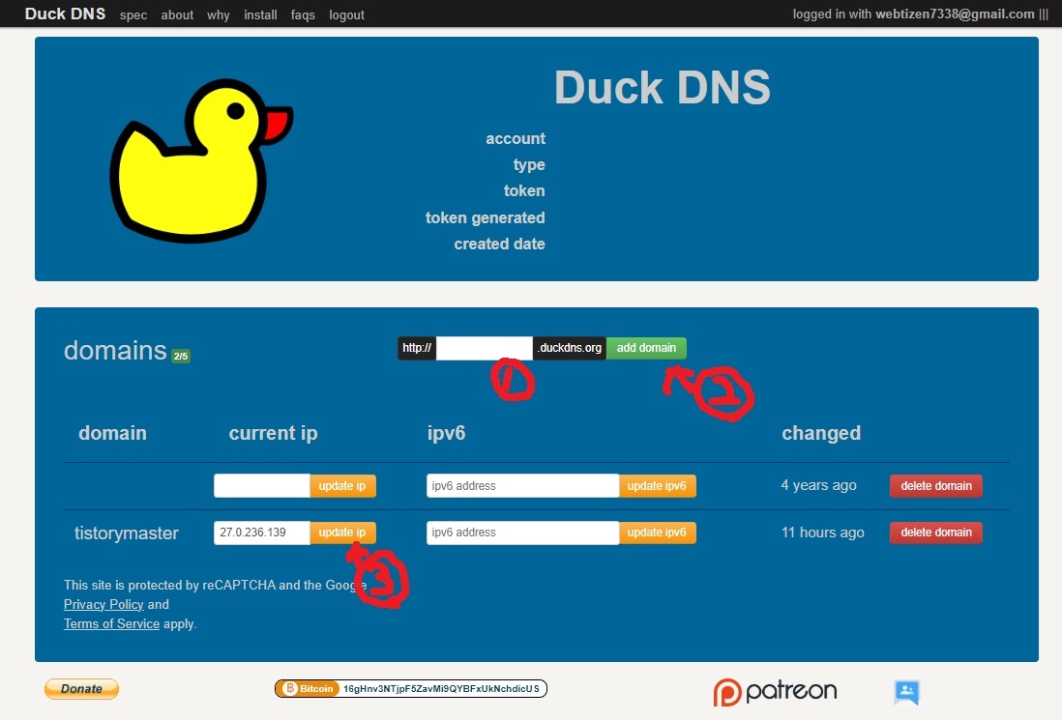Click the 'changed' column header
Viewport: 1062px width, 720px height.
pyautogui.click(x=821, y=433)
